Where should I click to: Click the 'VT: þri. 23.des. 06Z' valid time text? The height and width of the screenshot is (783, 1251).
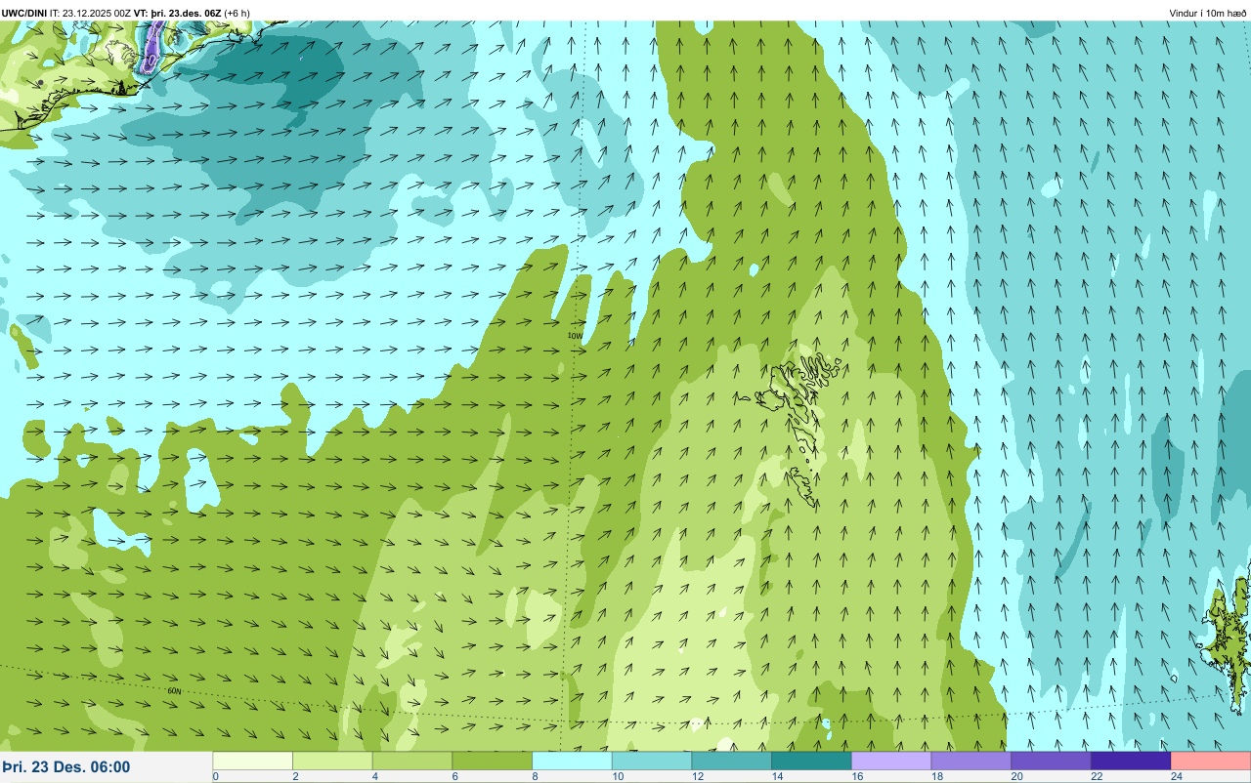point(178,13)
